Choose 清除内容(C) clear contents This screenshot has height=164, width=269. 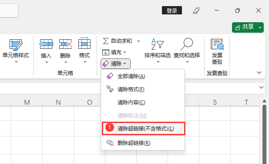click(x=143, y=102)
